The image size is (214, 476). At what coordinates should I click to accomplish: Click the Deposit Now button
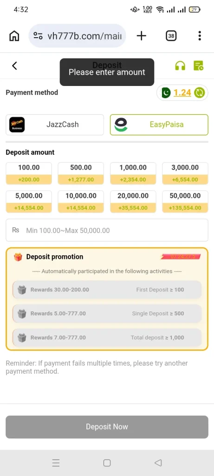point(107,427)
